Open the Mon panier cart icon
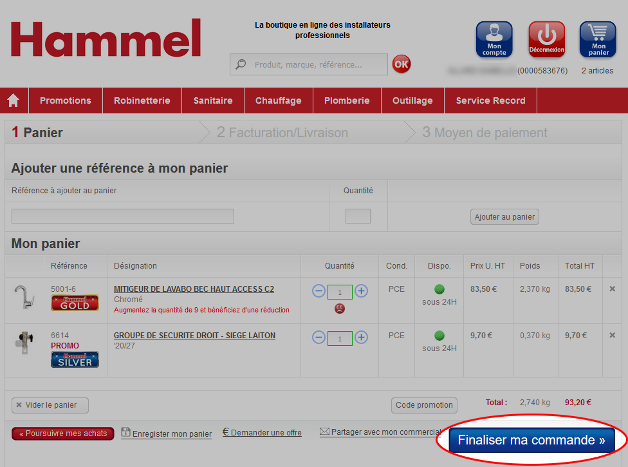 [x=598, y=39]
